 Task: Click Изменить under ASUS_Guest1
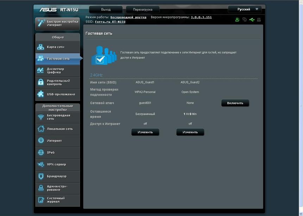(x=145, y=132)
